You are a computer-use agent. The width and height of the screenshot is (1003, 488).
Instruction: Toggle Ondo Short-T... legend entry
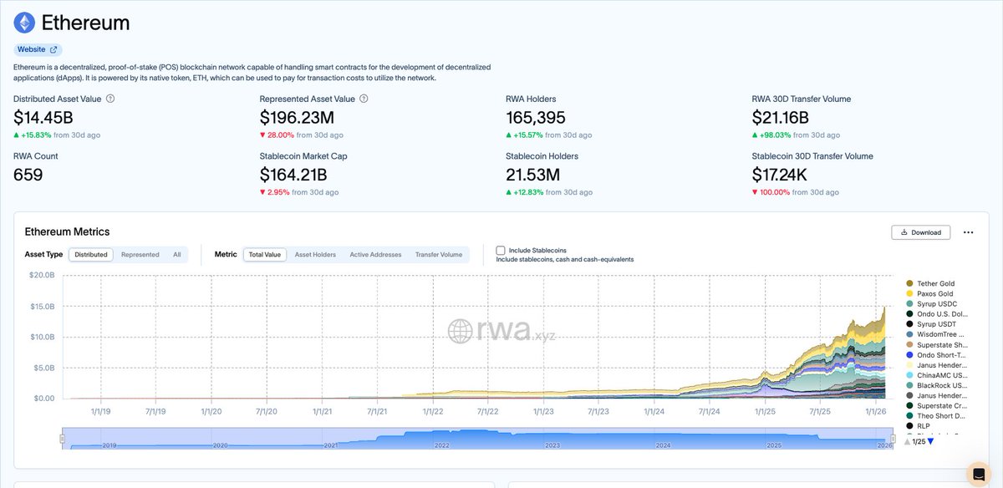[936, 355]
